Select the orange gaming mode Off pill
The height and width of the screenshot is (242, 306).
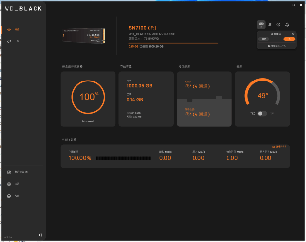point(289,39)
